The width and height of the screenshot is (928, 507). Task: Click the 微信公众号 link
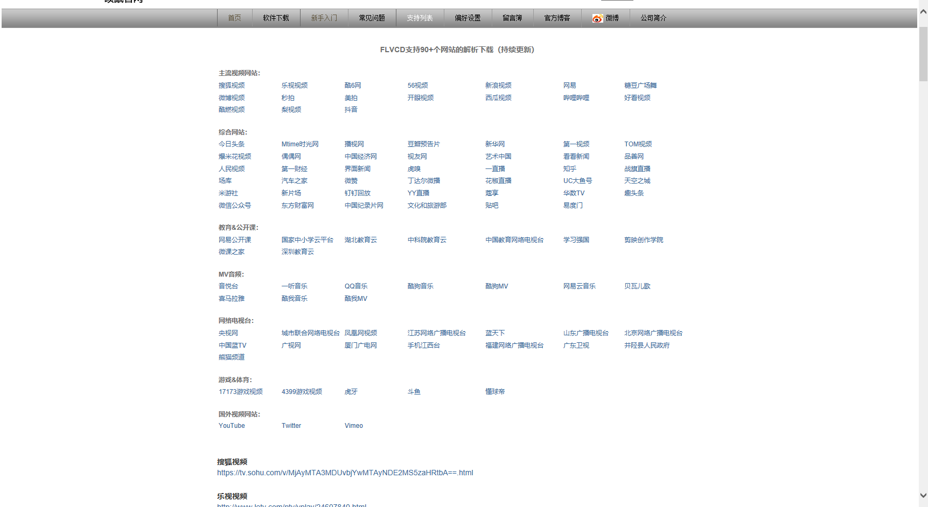pos(235,206)
